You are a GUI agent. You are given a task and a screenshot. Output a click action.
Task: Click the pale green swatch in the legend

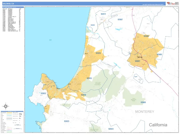click(9, 114)
